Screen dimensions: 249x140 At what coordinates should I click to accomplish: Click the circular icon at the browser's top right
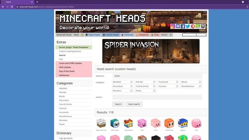coord(243,2)
